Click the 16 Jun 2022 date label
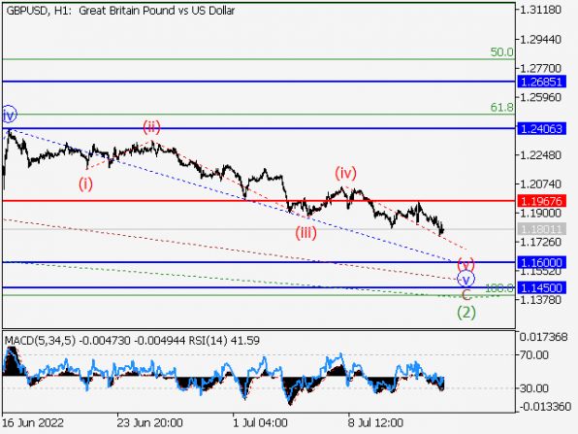This screenshot has width=578, height=434. (33, 422)
